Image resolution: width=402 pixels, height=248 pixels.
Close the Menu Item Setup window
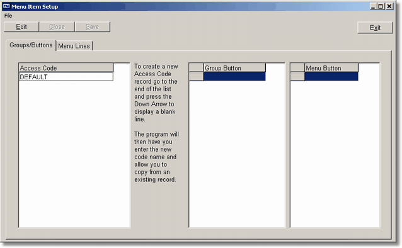coord(389,6)
